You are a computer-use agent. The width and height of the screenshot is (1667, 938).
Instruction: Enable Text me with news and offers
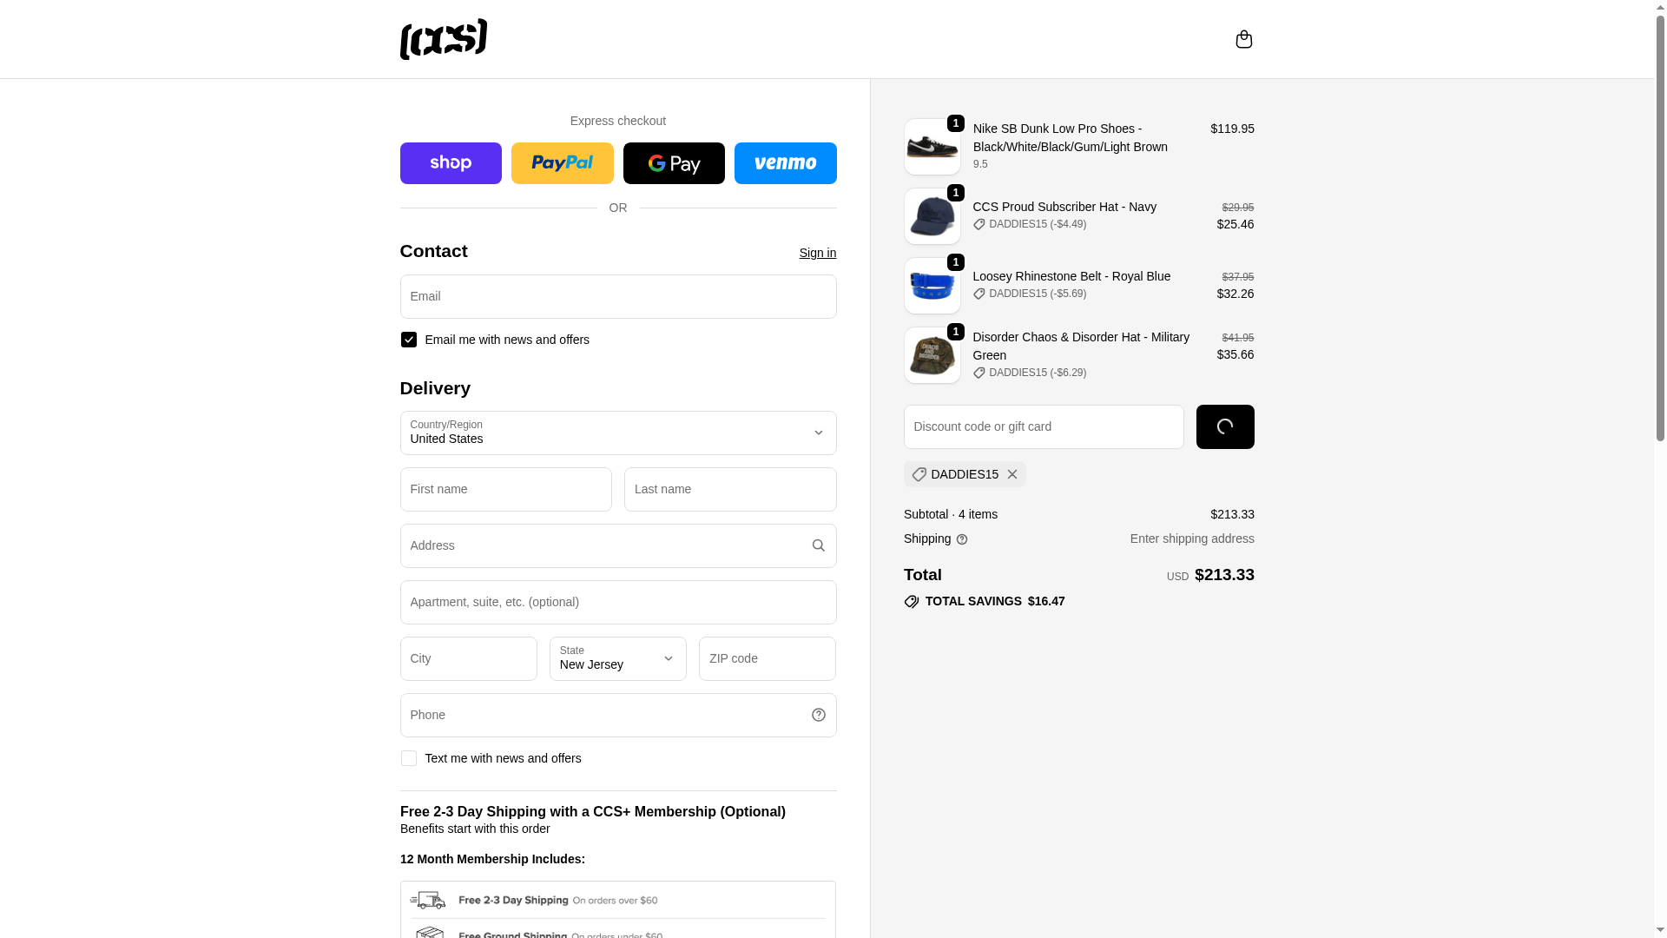pyautogui.click(x=409, y=758)
